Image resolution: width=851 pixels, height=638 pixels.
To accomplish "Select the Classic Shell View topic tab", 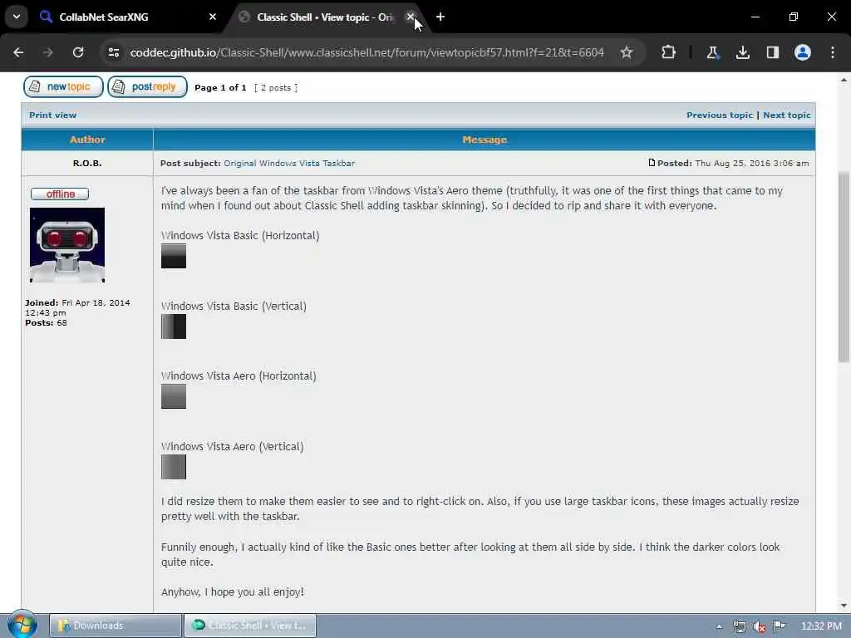I will pos(325,17).
